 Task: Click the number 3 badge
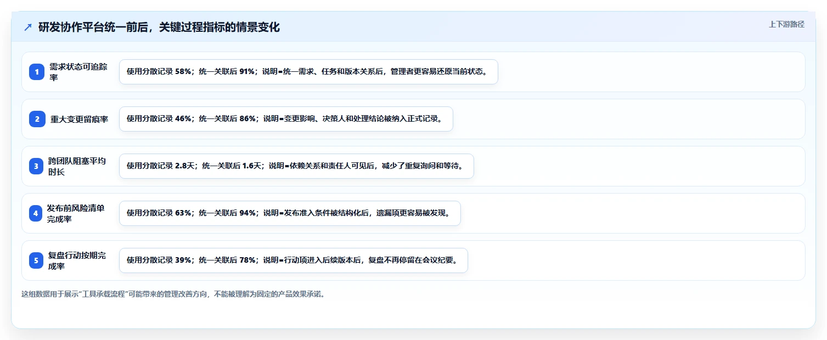[37, 166]
